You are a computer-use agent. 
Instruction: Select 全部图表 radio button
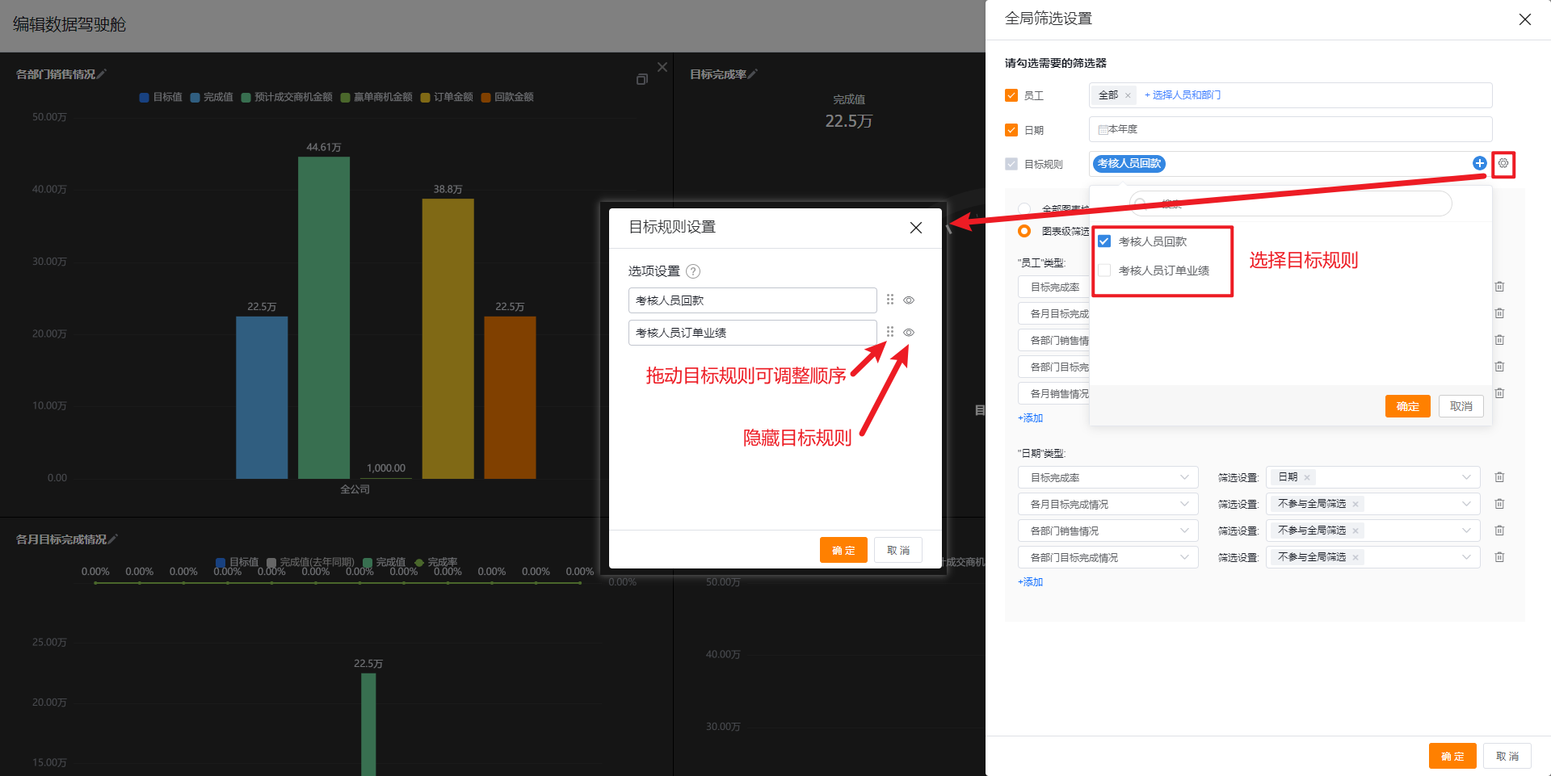[1024, 209]
